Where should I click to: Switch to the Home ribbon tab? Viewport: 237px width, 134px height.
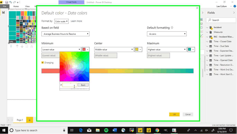point(16,6)
